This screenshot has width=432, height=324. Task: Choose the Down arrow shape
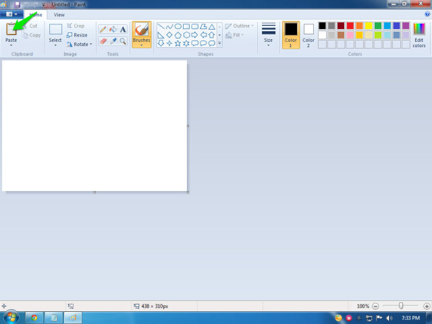(161, 43)
